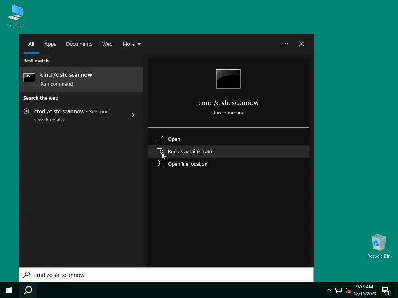Expand web results with the chevron arrow
The height and width of the screenshot is (298, 398).
133,115
